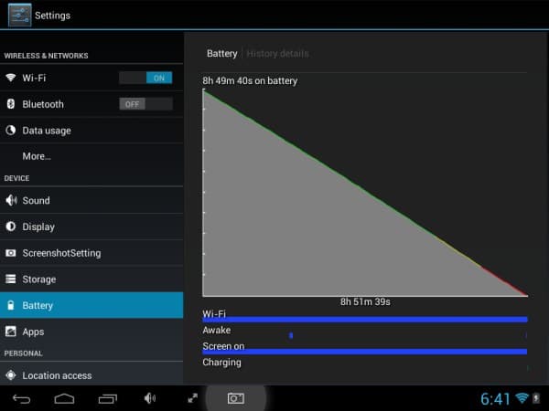The height and width of the screenshot is (411, 549).
Task: Tap the Home navigation button
Action: (x=64, y=398)
